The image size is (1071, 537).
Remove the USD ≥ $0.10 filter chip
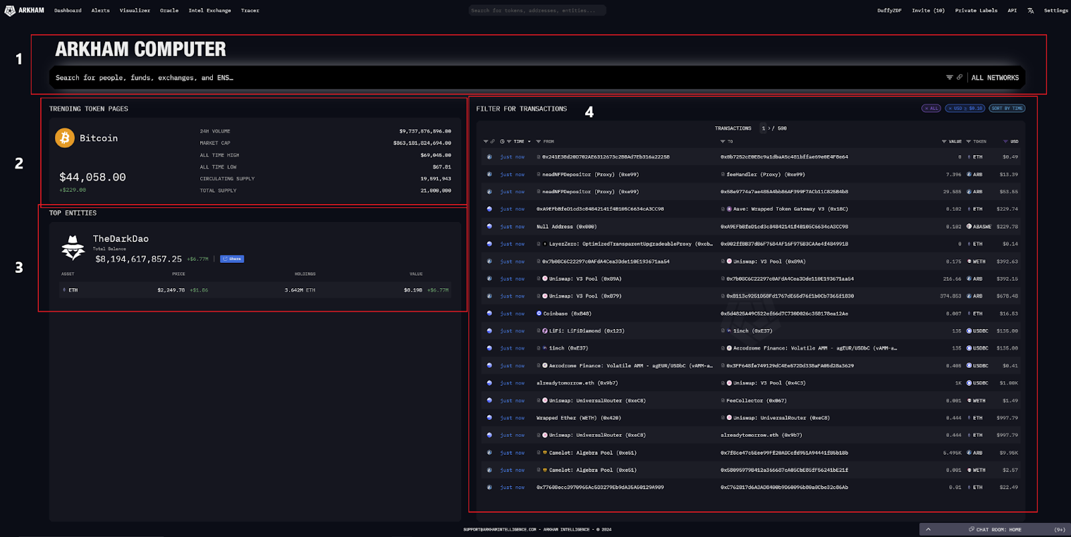click(x=965, y=108)
